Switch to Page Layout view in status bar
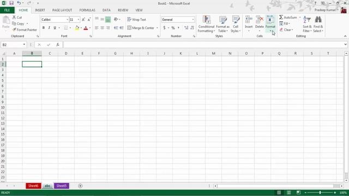Image resolution: width=349 pixels, height=196 pixels. point(288,192)
